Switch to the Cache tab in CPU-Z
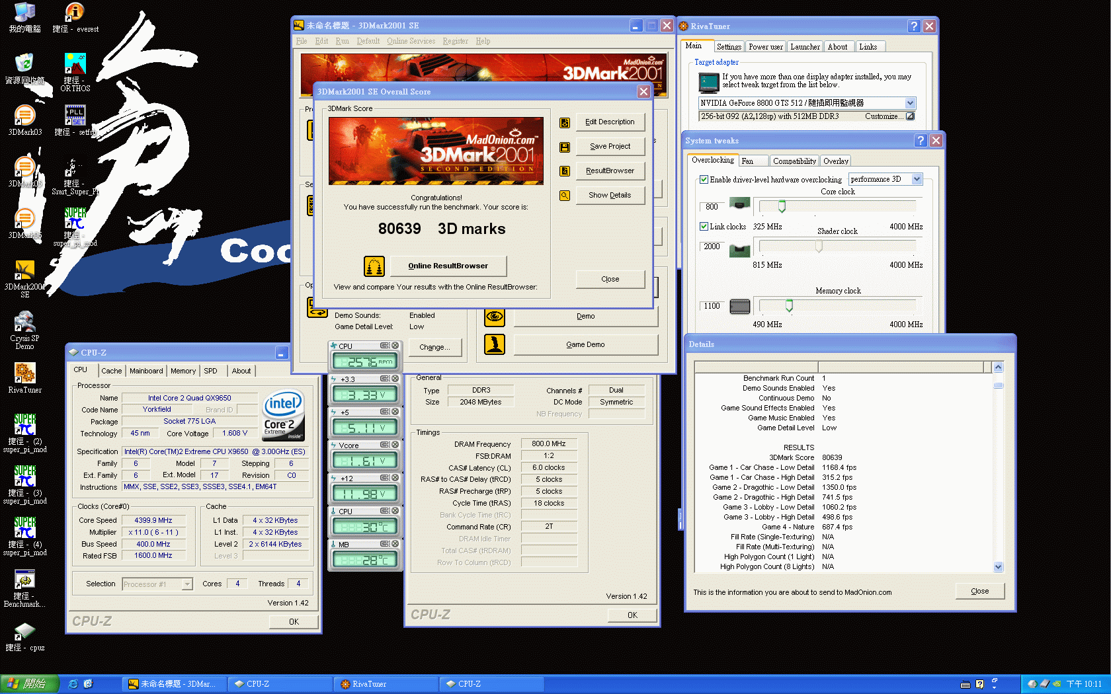Image resolution: width=1111 pixels, height=694 pixels. coord(111,371)
